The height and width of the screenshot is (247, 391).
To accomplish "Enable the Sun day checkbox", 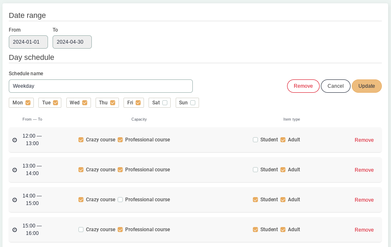I will 193,103.
